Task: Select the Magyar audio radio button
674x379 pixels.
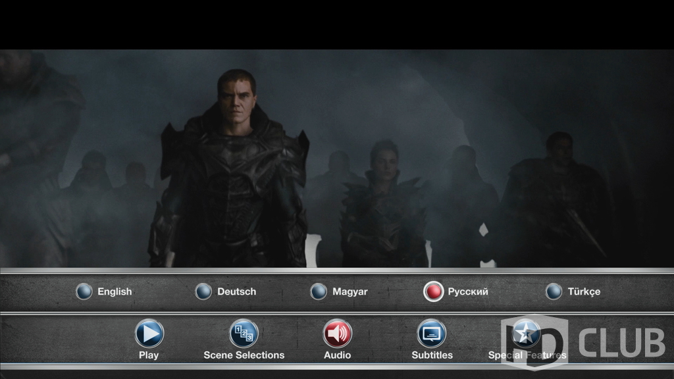Action: coord(319,291)
